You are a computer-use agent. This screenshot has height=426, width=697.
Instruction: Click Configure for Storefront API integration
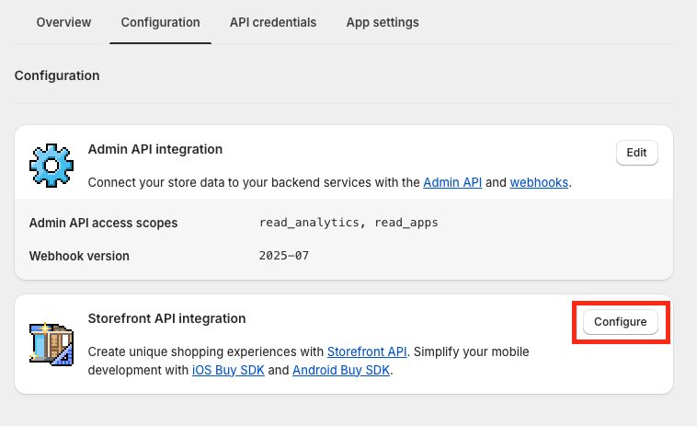point(620,322)
